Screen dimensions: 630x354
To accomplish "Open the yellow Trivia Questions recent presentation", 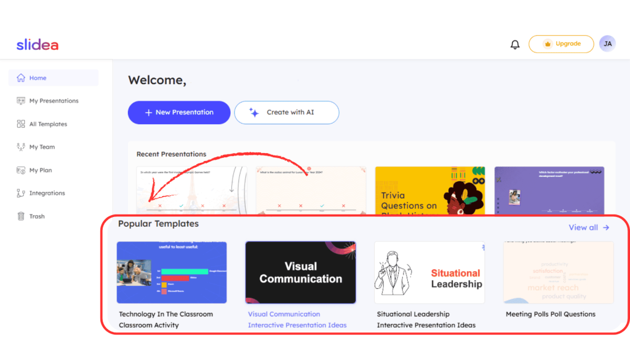I will [429, 191].
